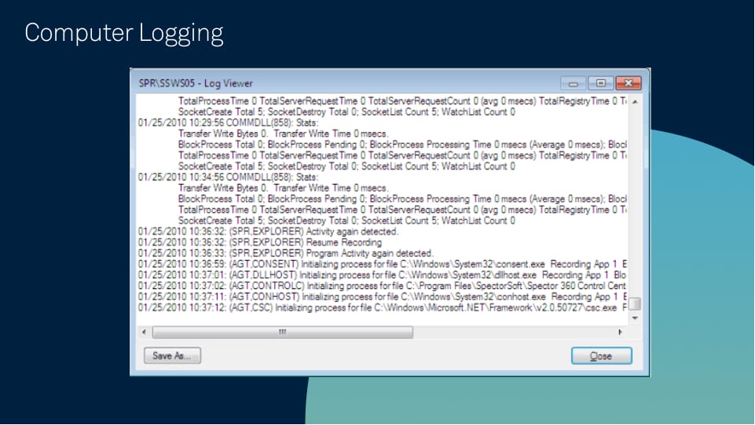
Task: Click the Save As... button
Action: coord(172,356)
